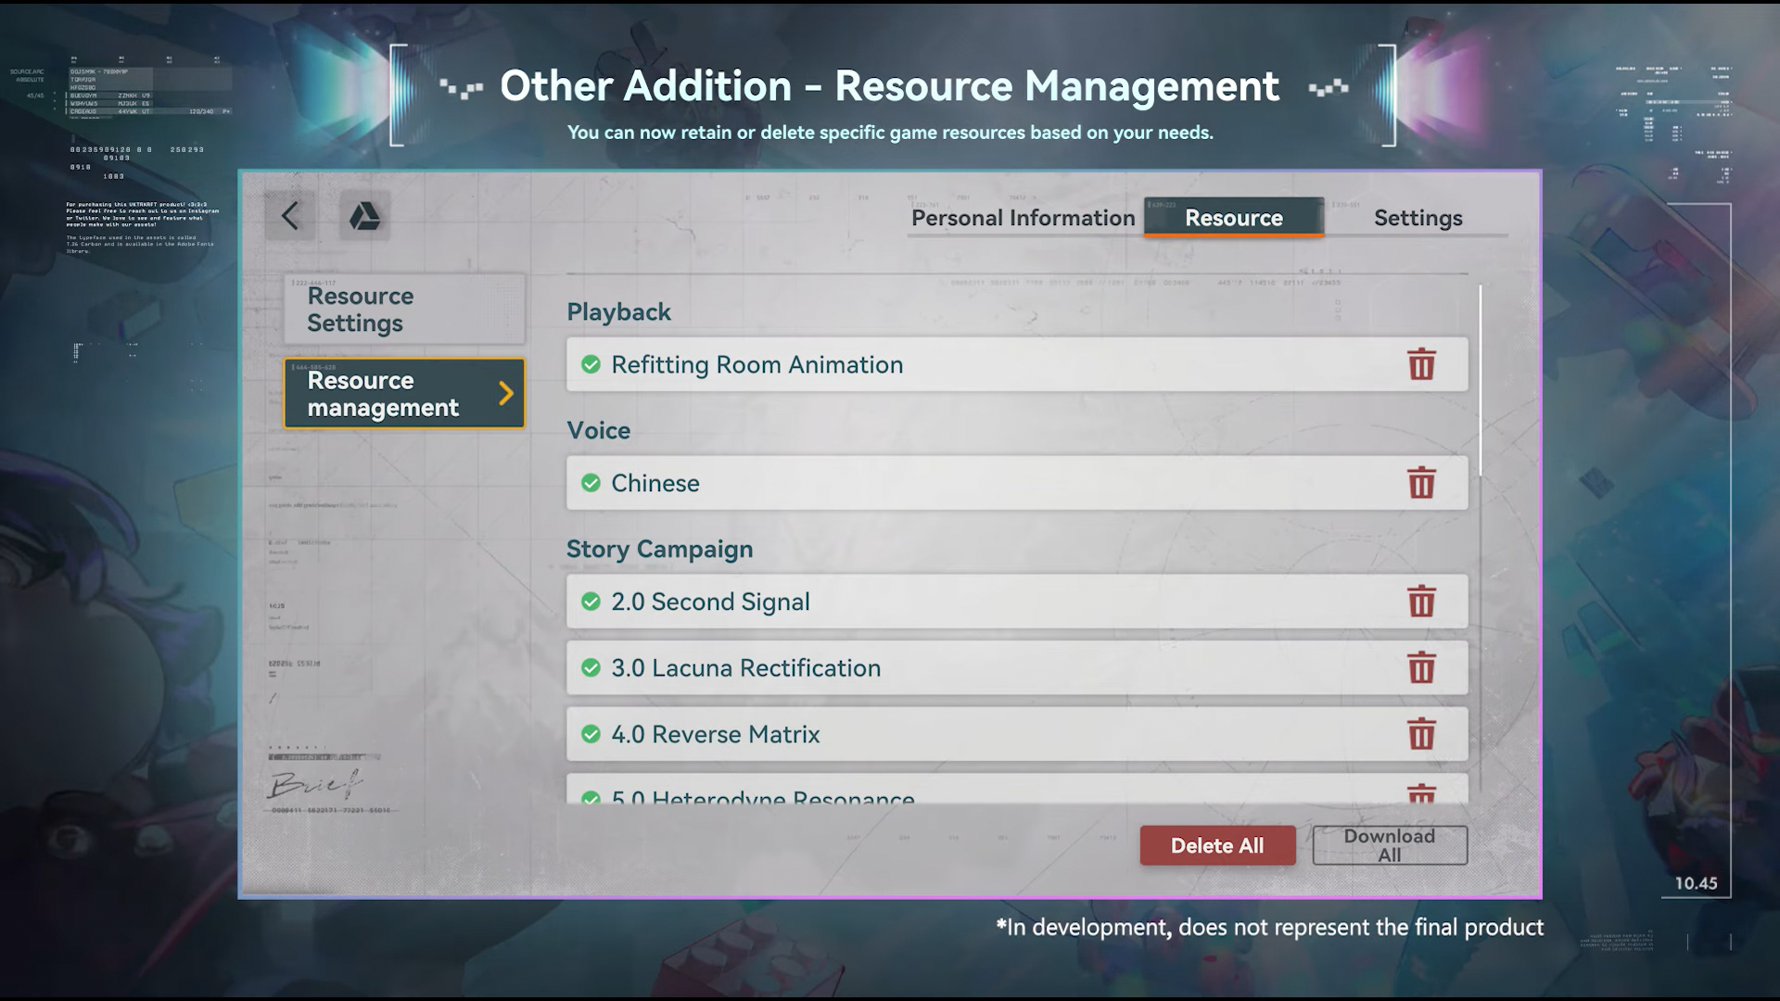Screen dimensions: 1780x1001
Task: Click trash icon for 3.0 Lacuna Rectification
Action: 1421,667
